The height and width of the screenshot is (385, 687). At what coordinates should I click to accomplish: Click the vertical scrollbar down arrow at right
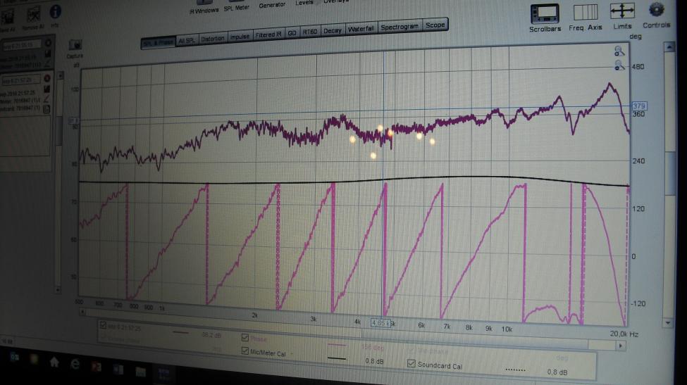tap(668, 323)
